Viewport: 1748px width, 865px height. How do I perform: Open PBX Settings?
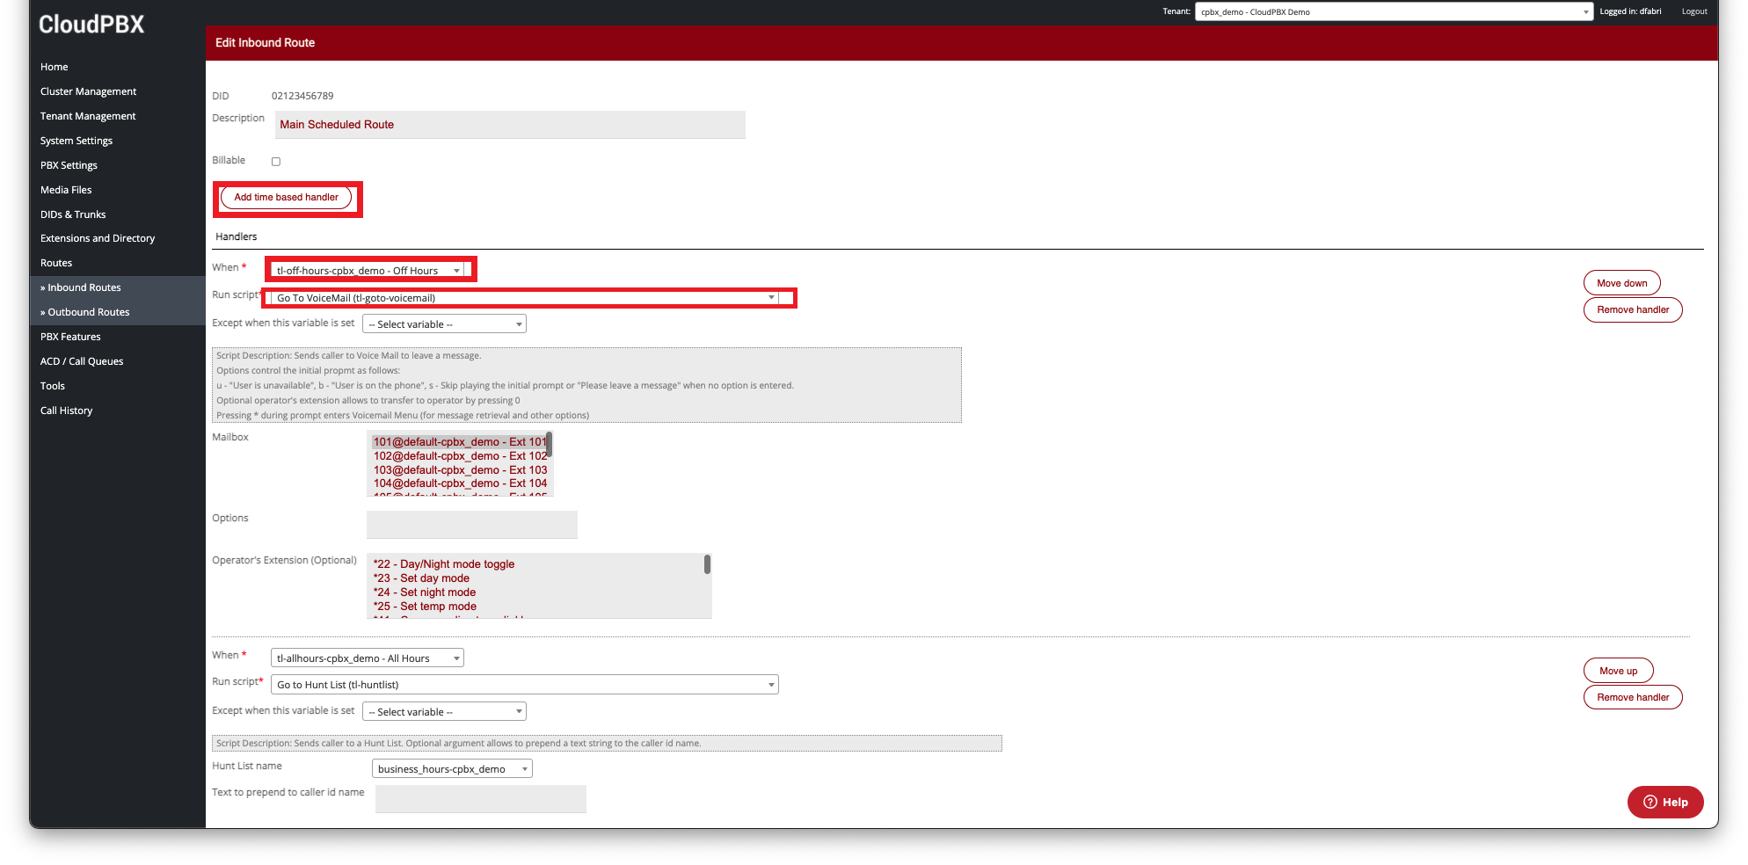(69, 165)
